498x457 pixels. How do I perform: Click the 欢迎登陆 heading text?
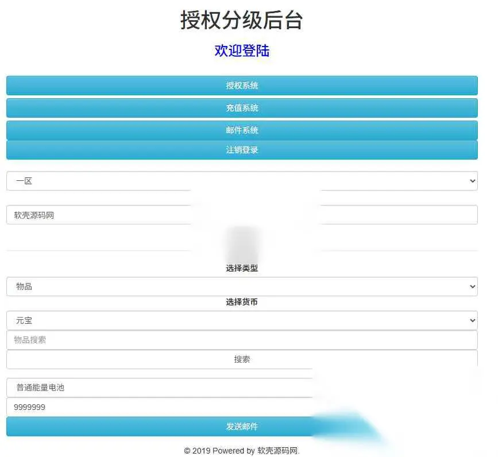point(242,51)
